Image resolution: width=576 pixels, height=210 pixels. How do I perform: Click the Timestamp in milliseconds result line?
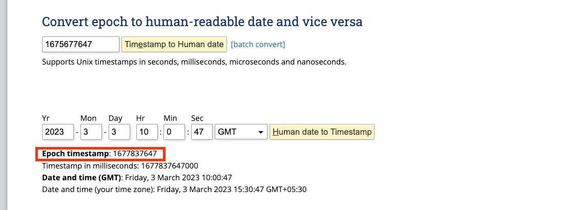coord(120,166)
